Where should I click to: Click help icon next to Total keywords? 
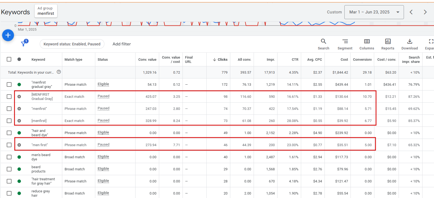click(59, 72)
